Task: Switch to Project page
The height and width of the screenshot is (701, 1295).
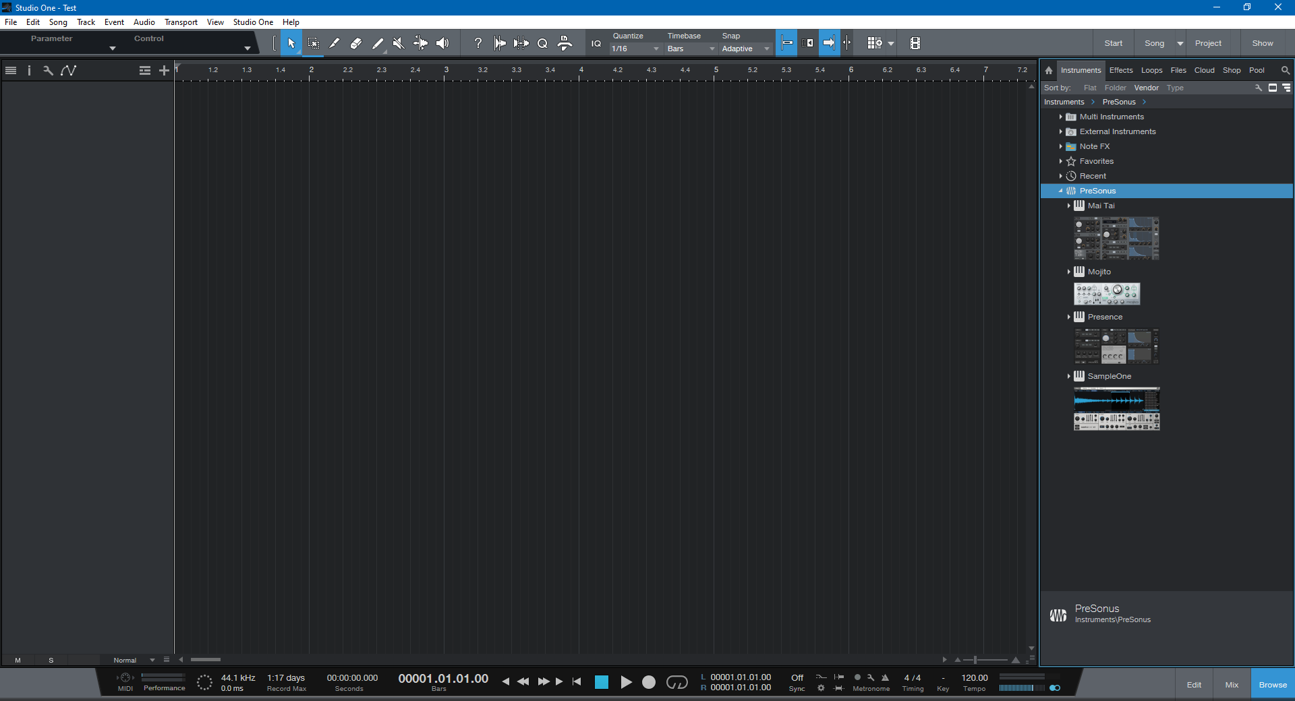Action: [1208, 43]
